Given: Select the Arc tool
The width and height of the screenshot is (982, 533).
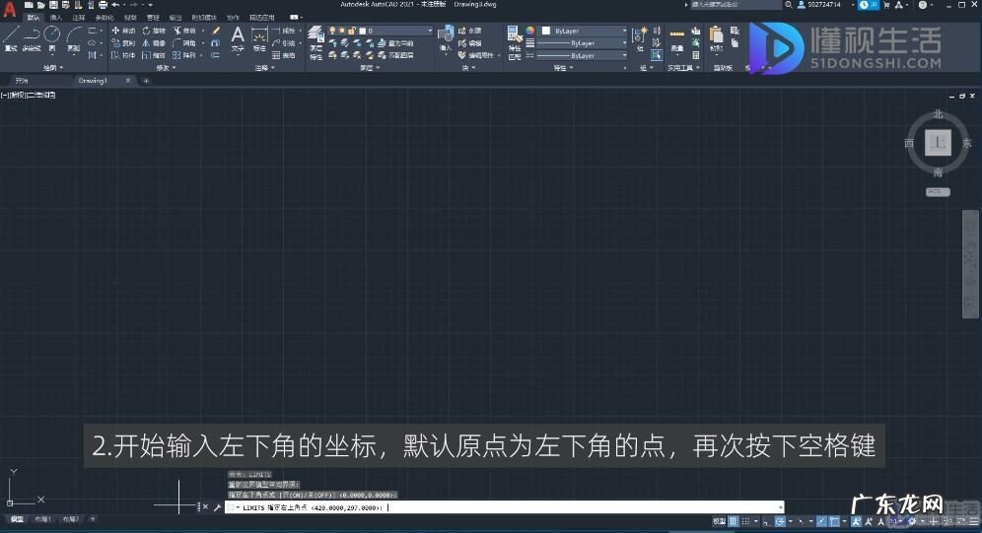Looking at the screenshot, I should 74,38.
